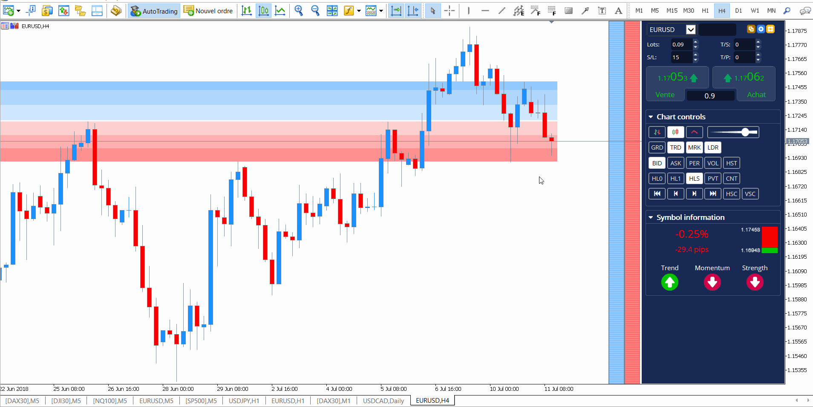The height and width of the screenshot is (407, 813).
Task: Toggle the GRD grid display
Action: (x=657, y=147)
